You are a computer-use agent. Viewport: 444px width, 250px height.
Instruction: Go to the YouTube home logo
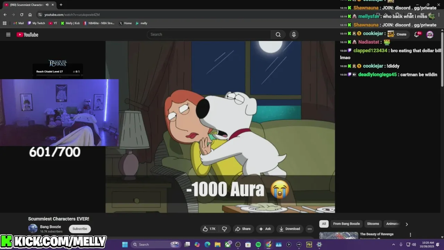27,34
